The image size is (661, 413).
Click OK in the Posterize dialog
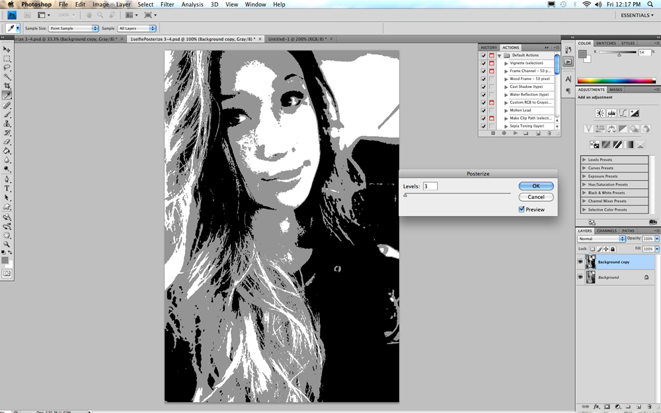pyautogui.click(x=536, y=186)
